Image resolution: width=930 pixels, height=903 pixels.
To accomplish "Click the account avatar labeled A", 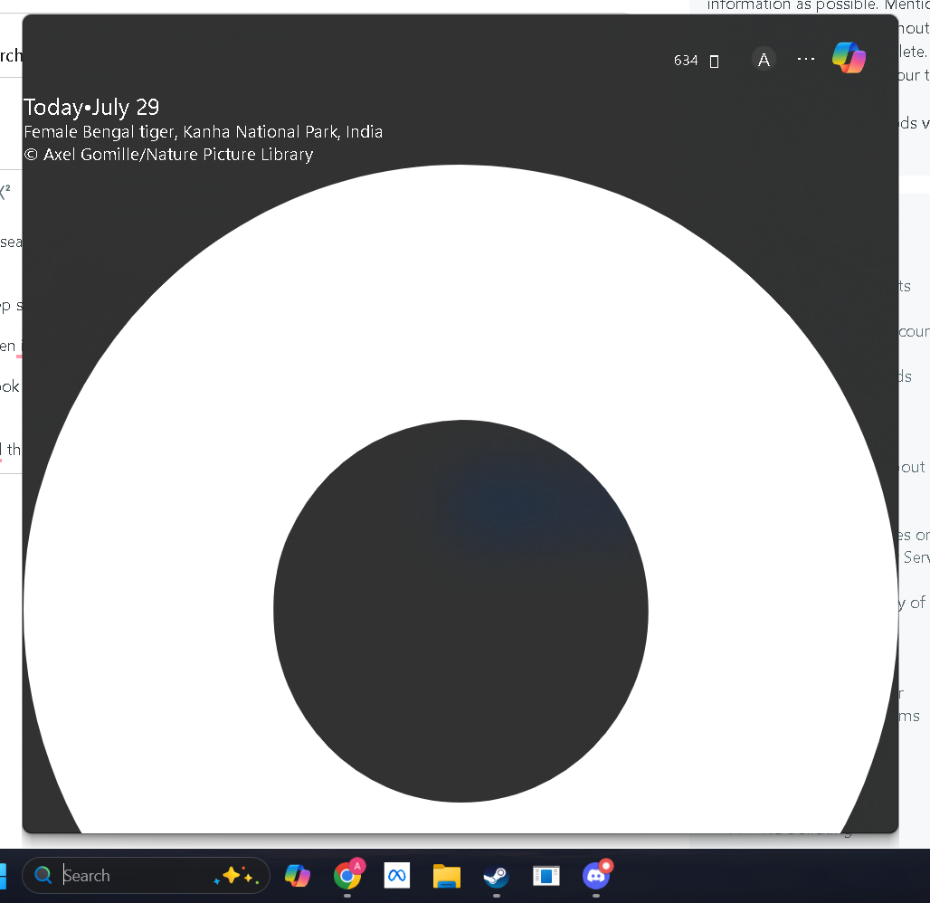I will 764,60.
